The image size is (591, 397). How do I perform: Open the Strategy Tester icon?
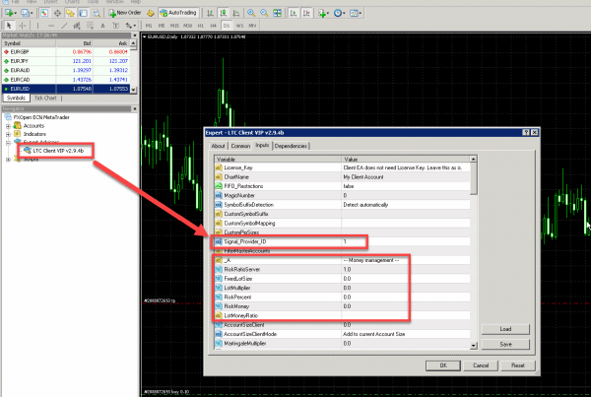click(x=97, y=13)
